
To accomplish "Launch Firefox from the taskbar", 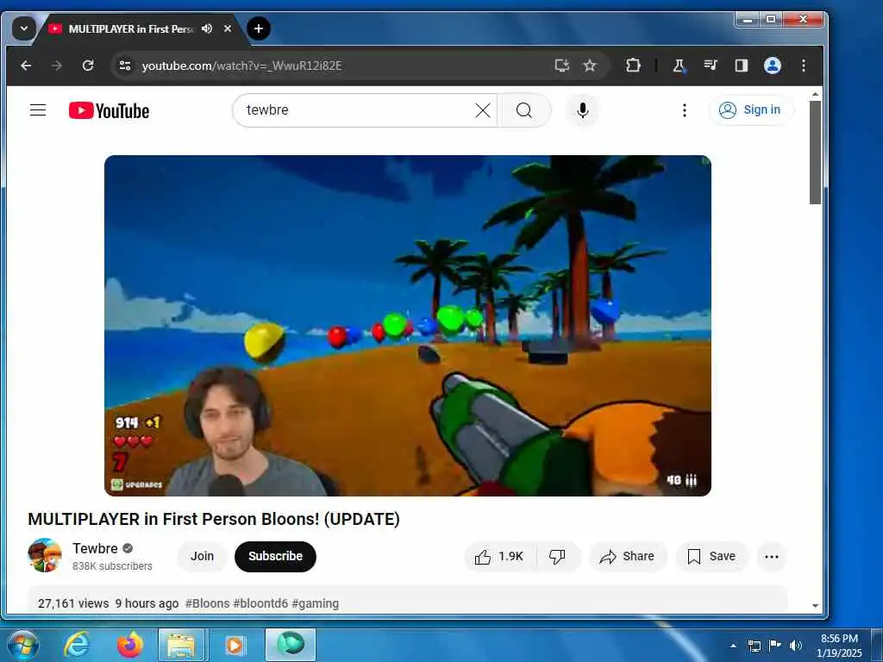I will 129,645.
